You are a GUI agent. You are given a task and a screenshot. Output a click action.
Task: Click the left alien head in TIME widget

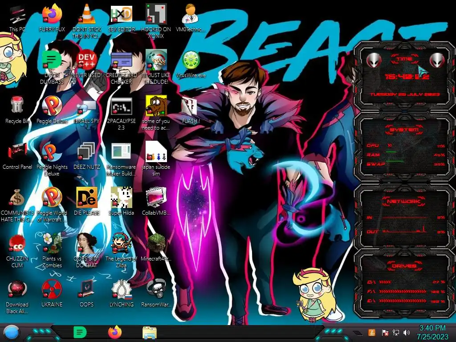click(374, 60)
